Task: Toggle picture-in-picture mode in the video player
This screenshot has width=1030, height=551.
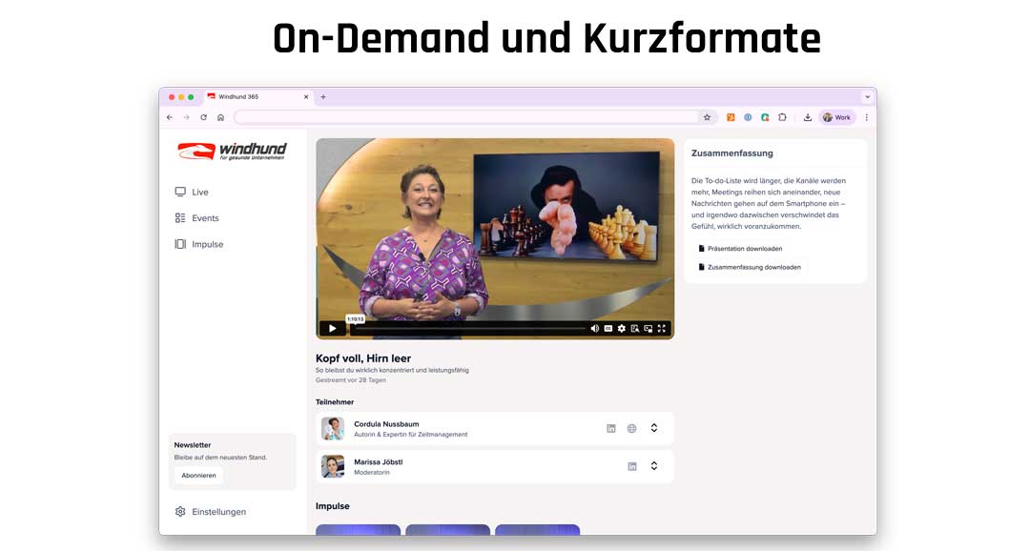Action: pos(648,328)
